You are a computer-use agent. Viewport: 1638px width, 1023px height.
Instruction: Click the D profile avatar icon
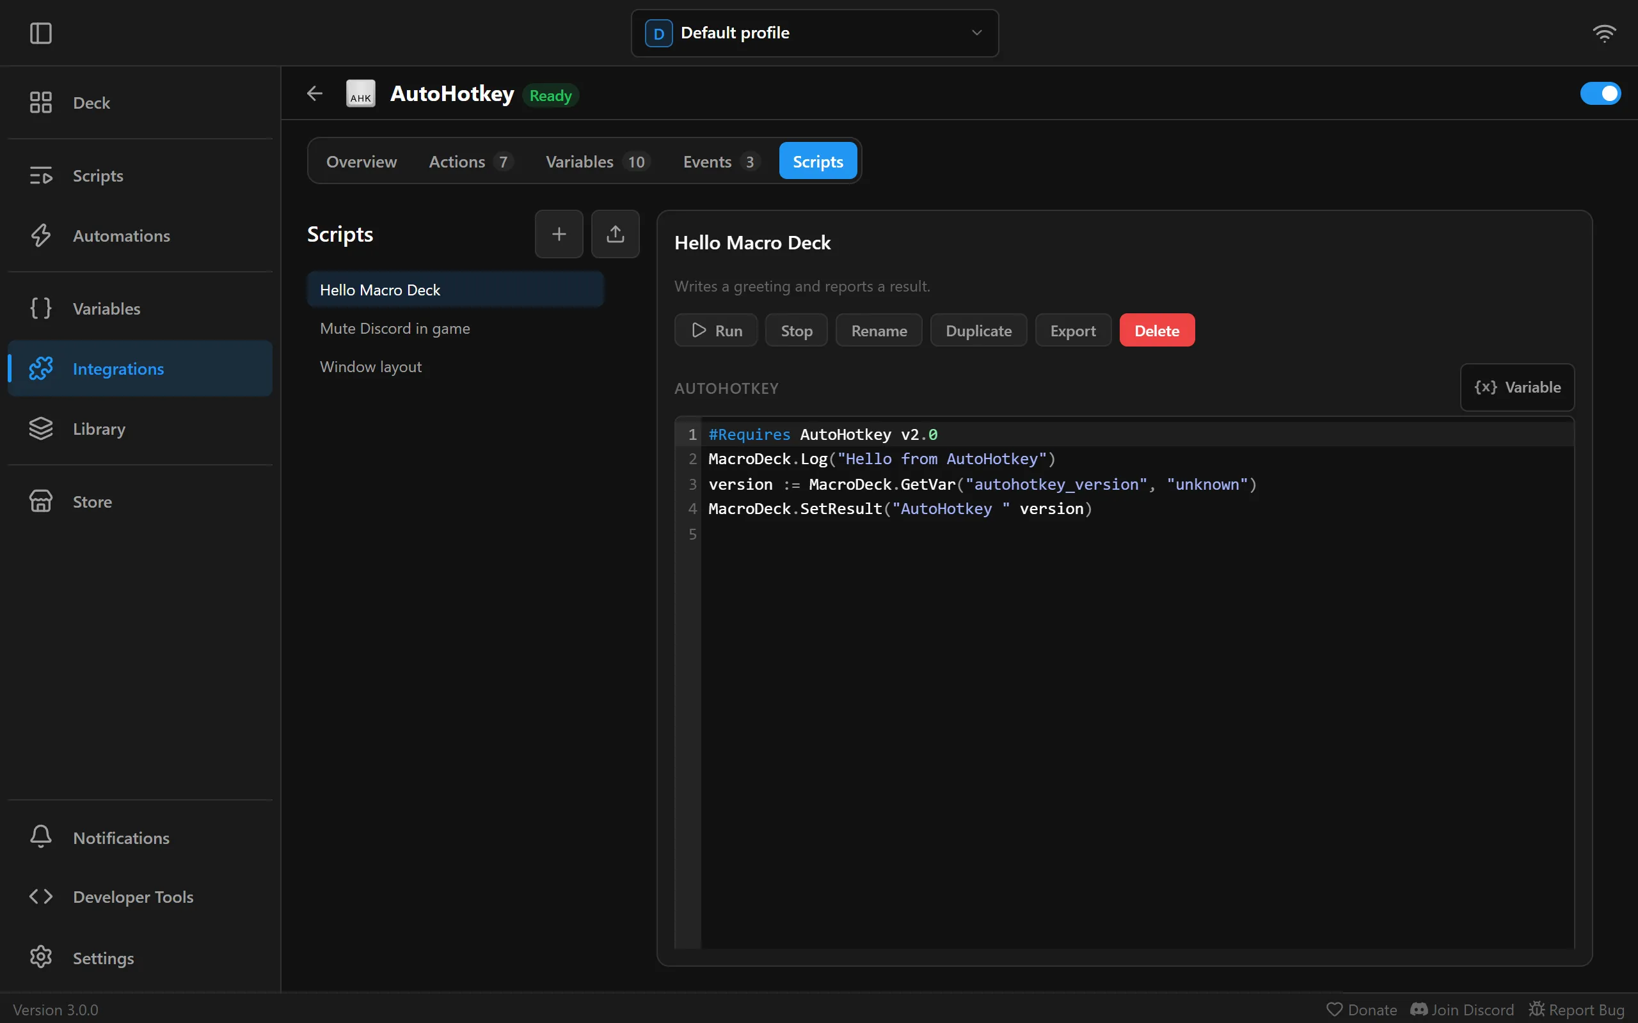pos(658,33)
